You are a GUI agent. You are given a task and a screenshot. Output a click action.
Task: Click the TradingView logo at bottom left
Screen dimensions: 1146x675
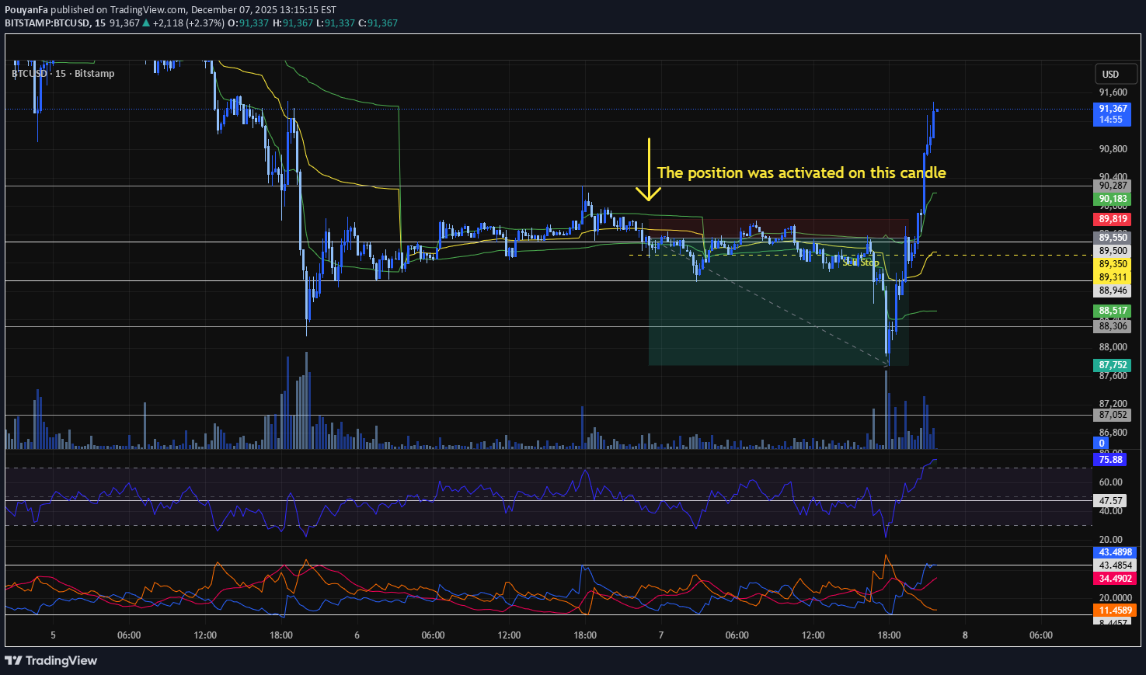51,660
